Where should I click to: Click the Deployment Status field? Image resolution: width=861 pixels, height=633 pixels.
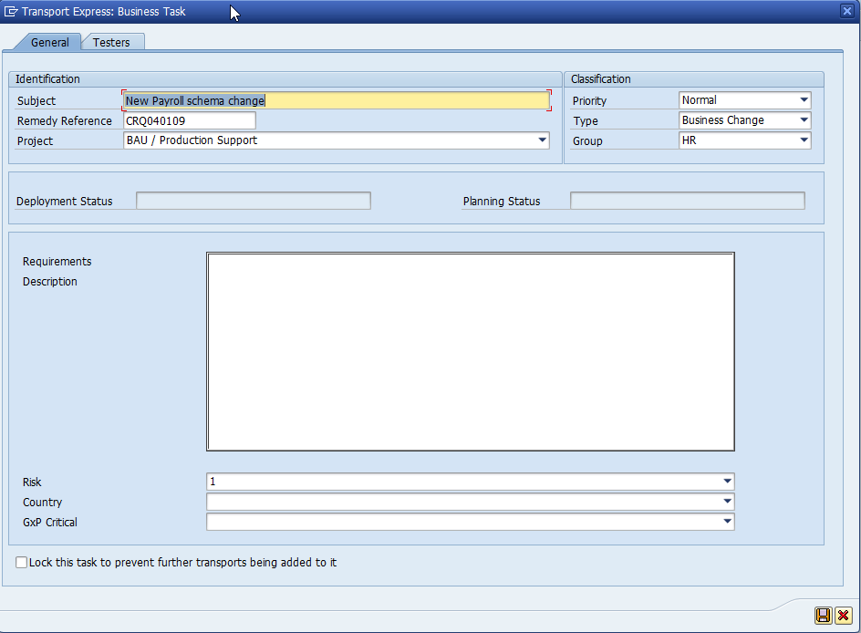(x=254, y=201)
